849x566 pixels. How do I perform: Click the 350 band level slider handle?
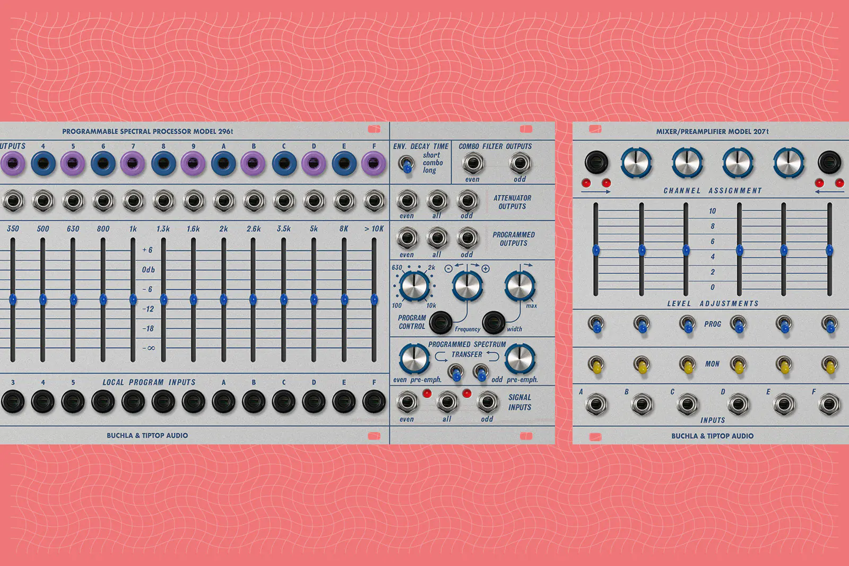(x=13, y=300)
